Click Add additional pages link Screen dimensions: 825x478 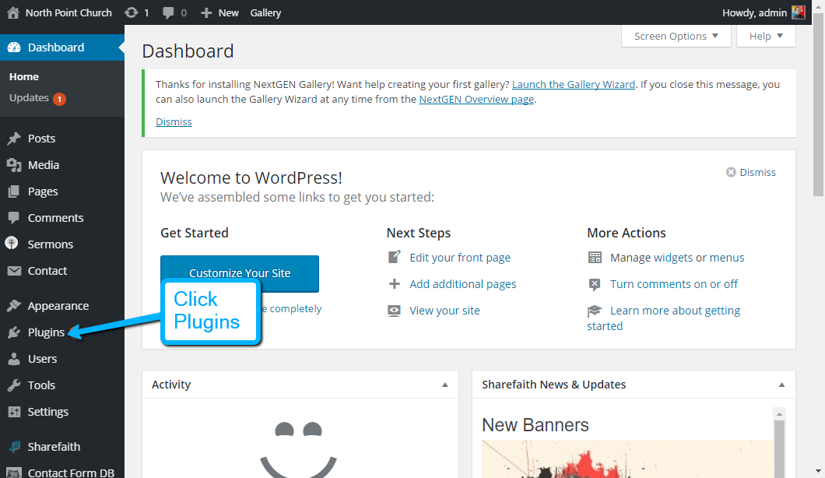tap(463, 284)
